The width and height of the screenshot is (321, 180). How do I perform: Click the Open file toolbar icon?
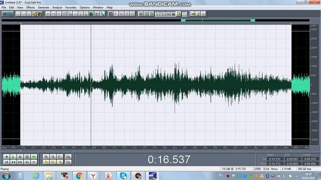point(24,14)
